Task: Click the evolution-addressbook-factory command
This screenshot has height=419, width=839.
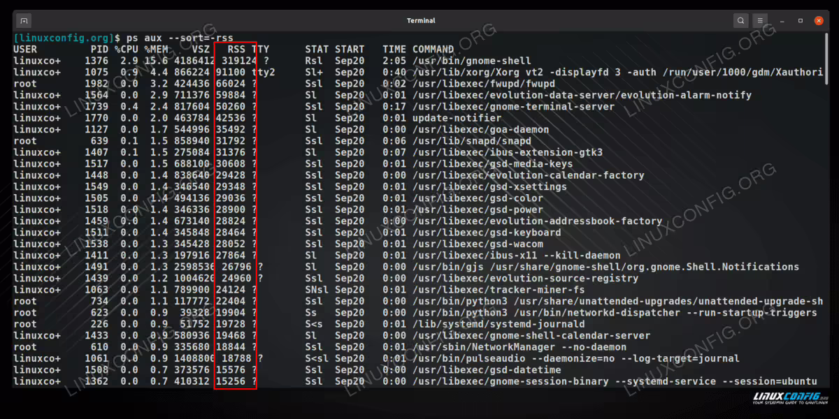Action: pyautogui.click(x=538, y=221)
